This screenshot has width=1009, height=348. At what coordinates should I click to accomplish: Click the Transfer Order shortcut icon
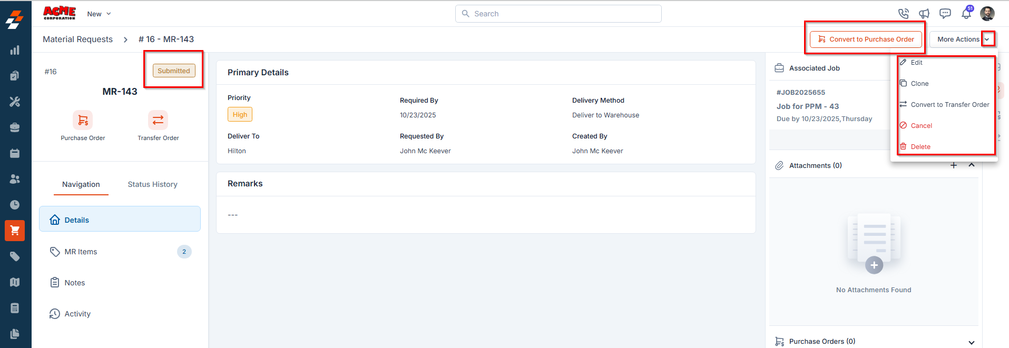(158, 121)
